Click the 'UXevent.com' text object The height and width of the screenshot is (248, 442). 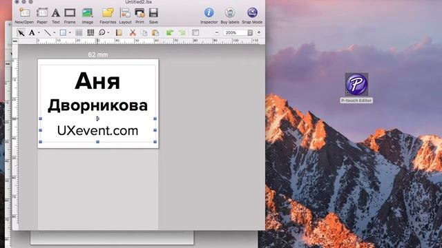coord(97,131)
